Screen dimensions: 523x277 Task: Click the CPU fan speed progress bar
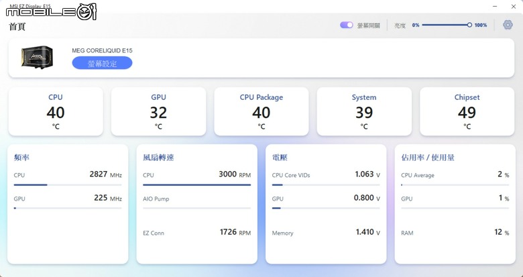coord(196,184)
